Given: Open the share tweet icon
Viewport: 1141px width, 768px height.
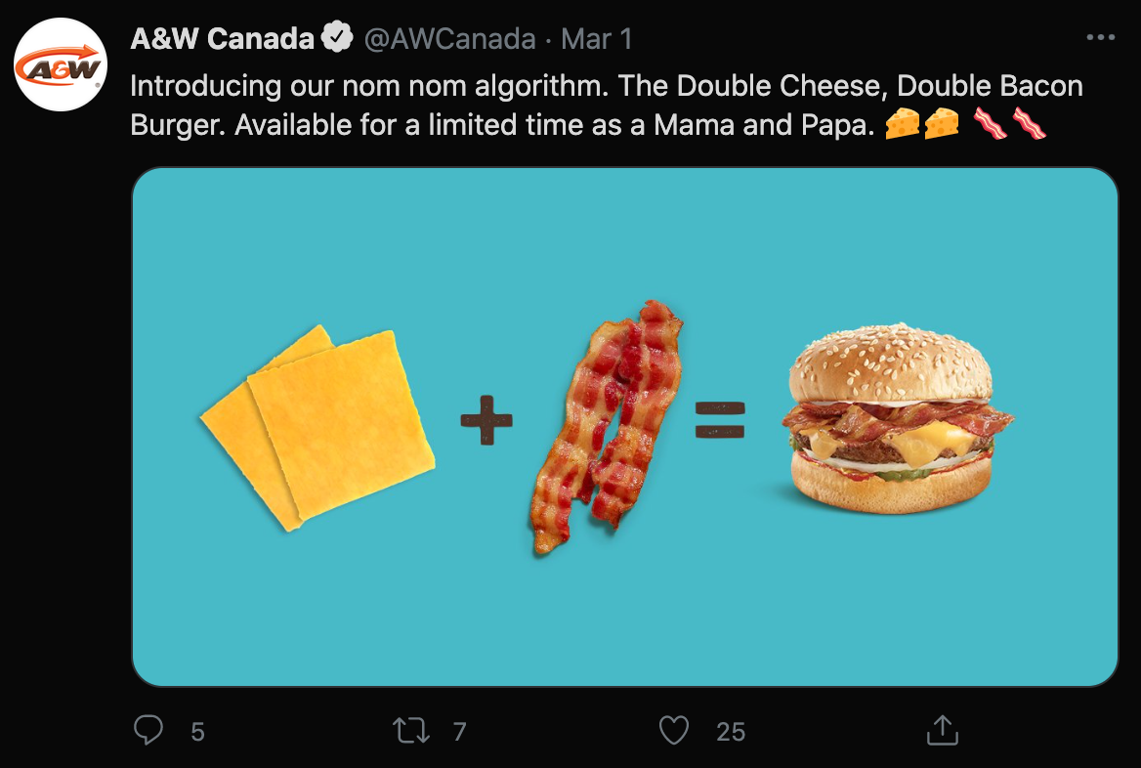Looking at the screenshot, I should tap(941, 730).
